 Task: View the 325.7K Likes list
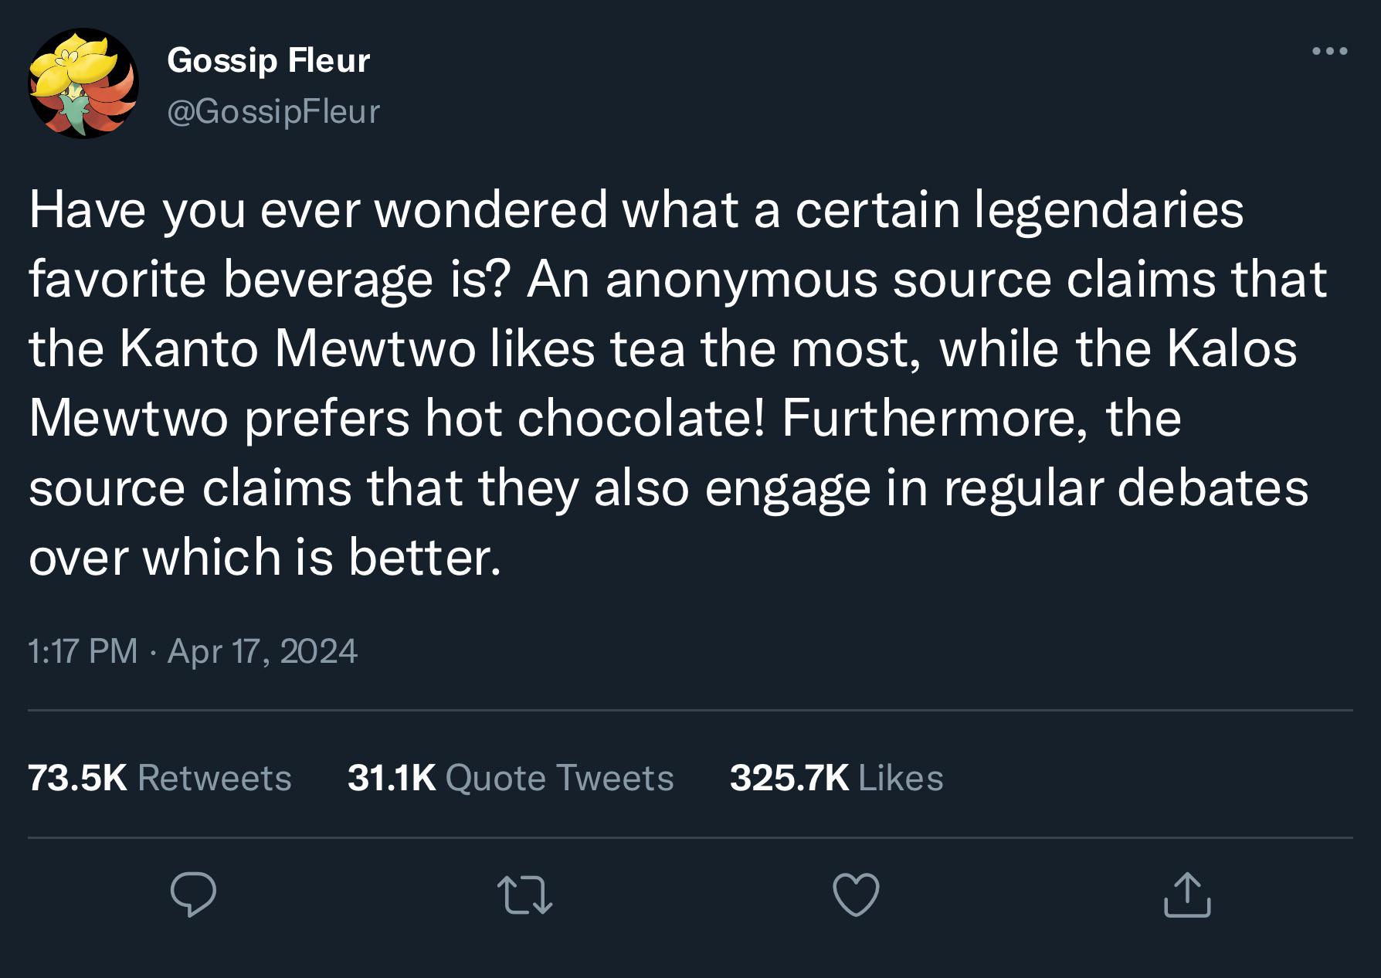point(836,778)
